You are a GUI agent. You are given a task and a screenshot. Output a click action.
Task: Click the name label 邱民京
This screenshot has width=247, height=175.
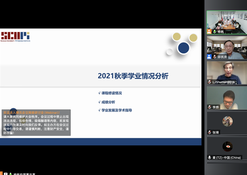[x=222, y=57]
